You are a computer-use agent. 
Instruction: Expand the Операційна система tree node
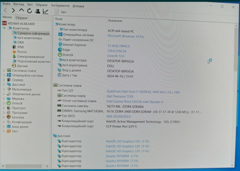pos(4,75)
